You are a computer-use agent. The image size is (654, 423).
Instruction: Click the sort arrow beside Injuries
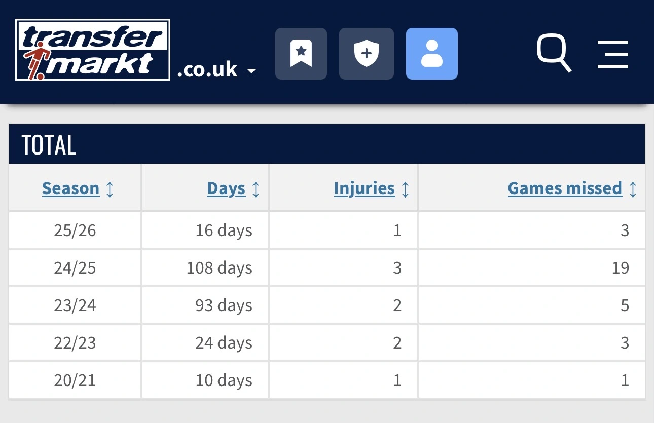[405, 189]
